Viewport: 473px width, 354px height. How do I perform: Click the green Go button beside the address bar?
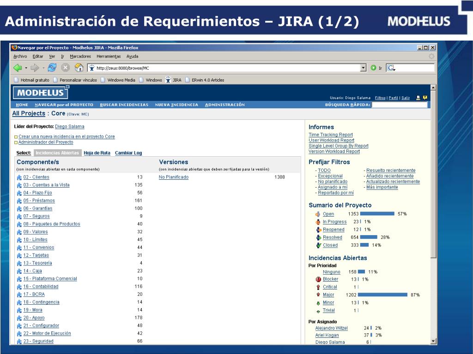tap(373, 68)
